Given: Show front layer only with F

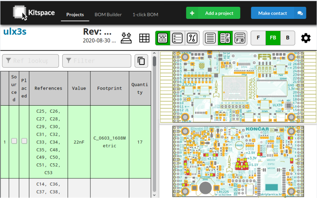Looking at the screenshot, I should coord(258,38).
